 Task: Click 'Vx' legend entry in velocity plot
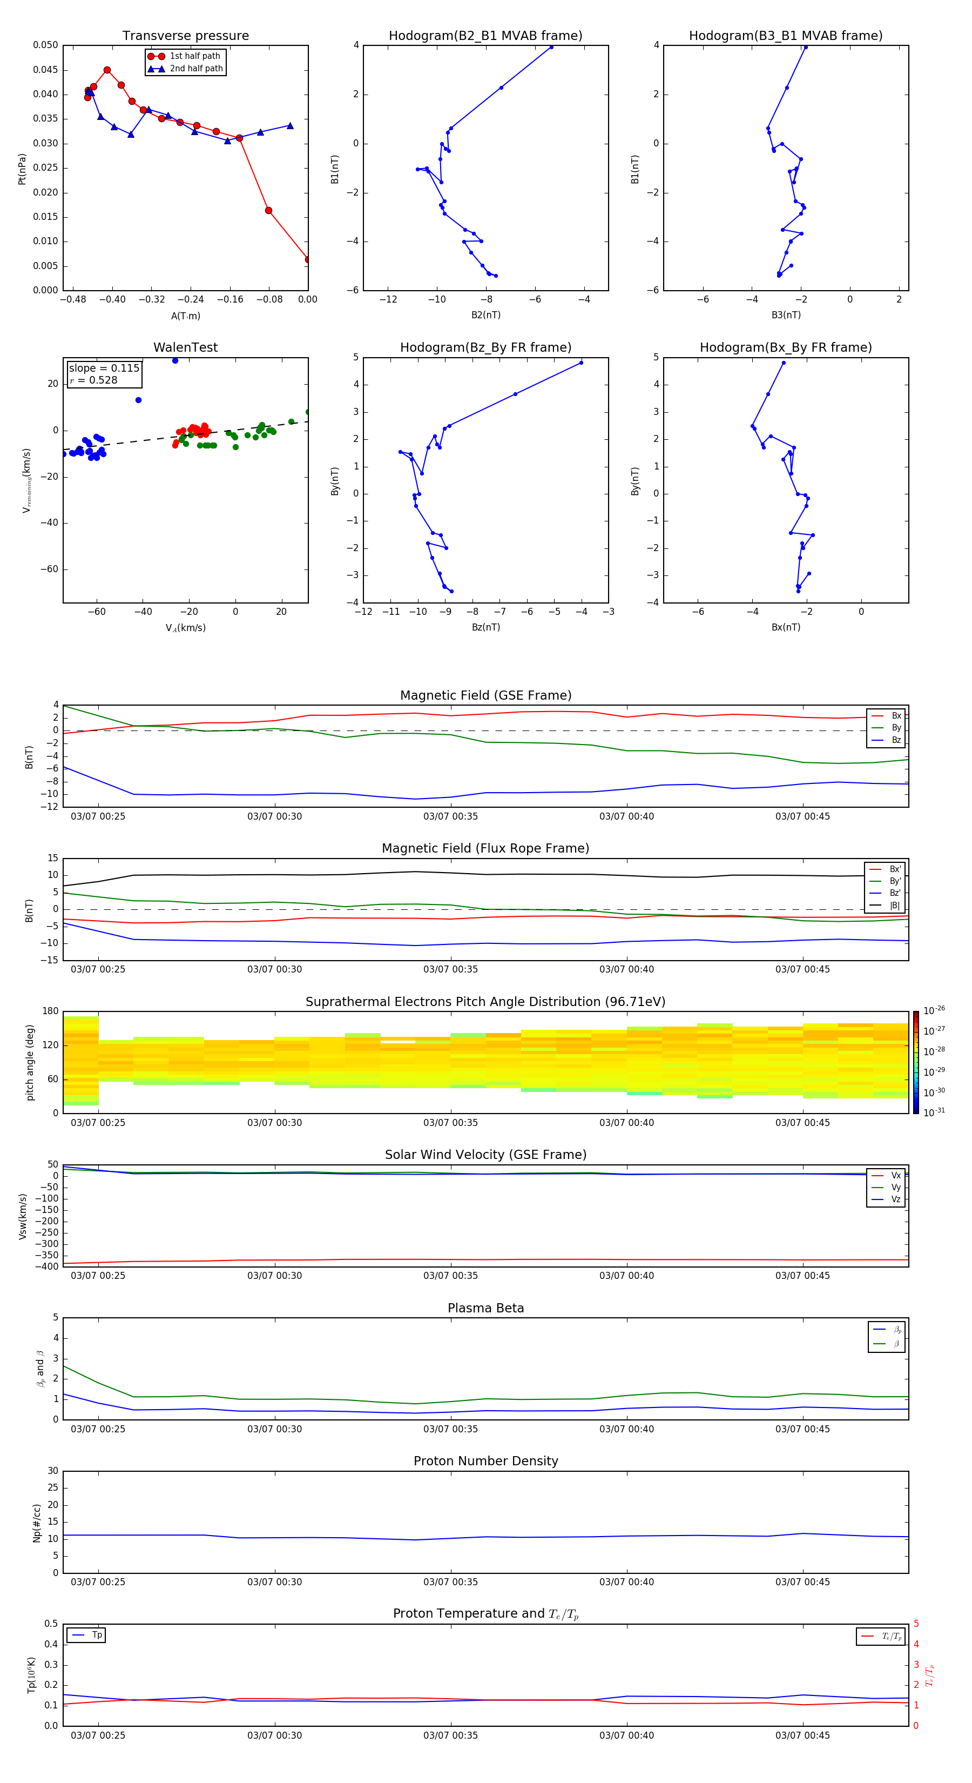[886, 1175]
